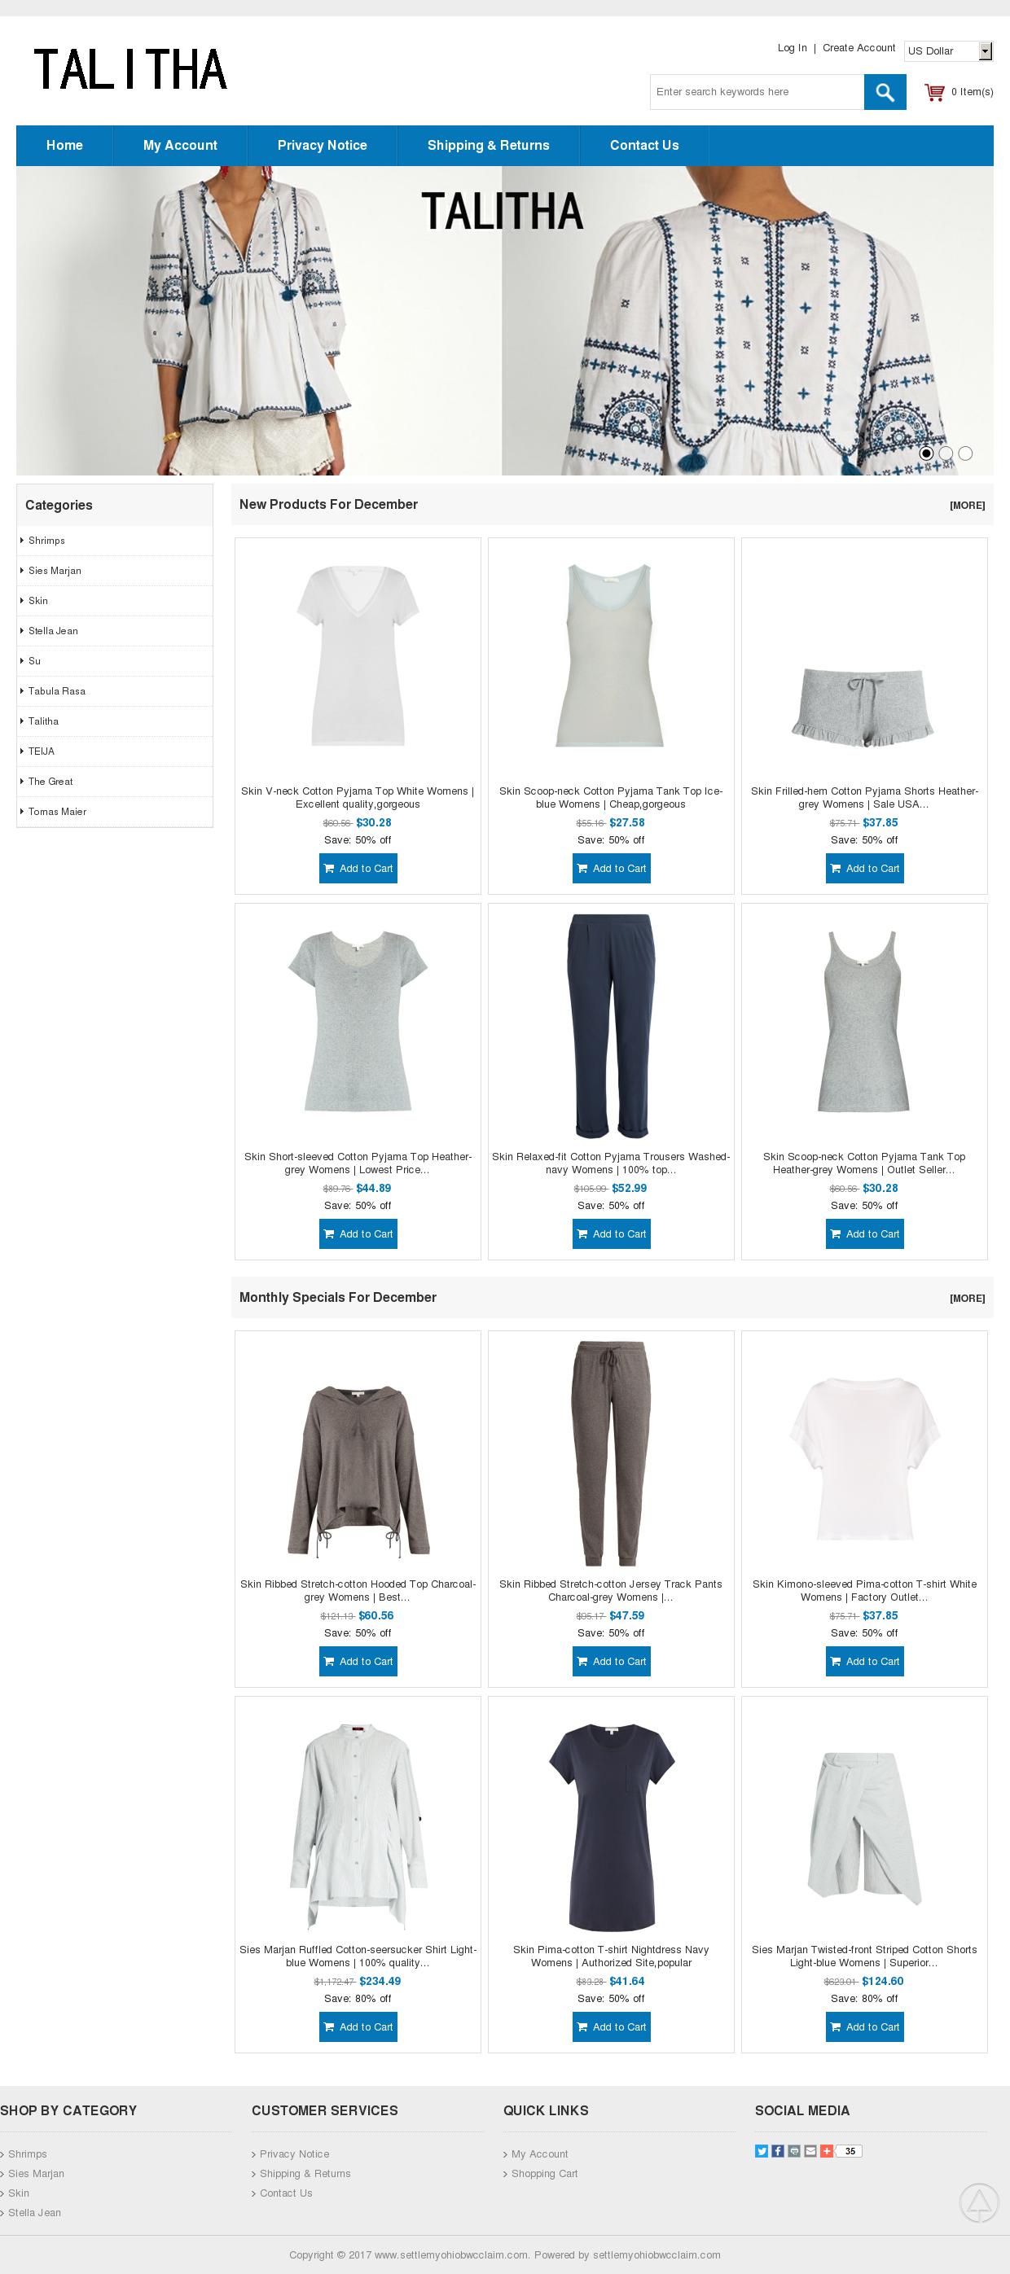Open the Shipping & Returns menu tab
The width and height of the screenshot is (1010, 2274).
(488, 146)
